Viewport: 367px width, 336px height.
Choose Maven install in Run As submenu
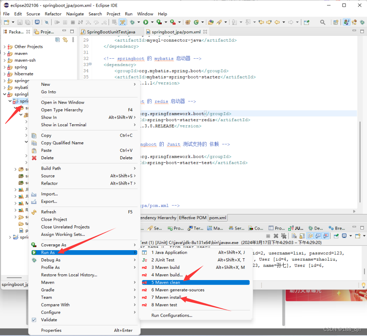[196, 297]
